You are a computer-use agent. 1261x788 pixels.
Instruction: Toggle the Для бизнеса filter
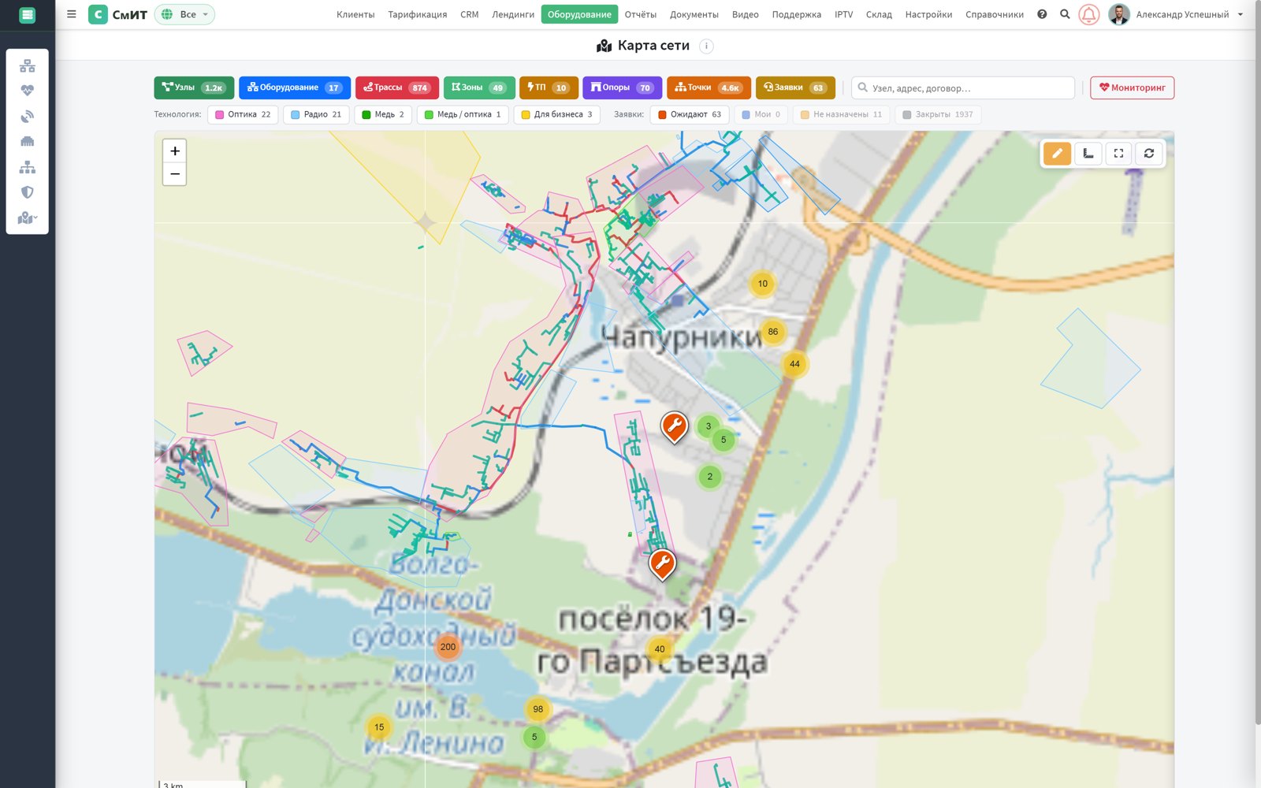(556, 114)
